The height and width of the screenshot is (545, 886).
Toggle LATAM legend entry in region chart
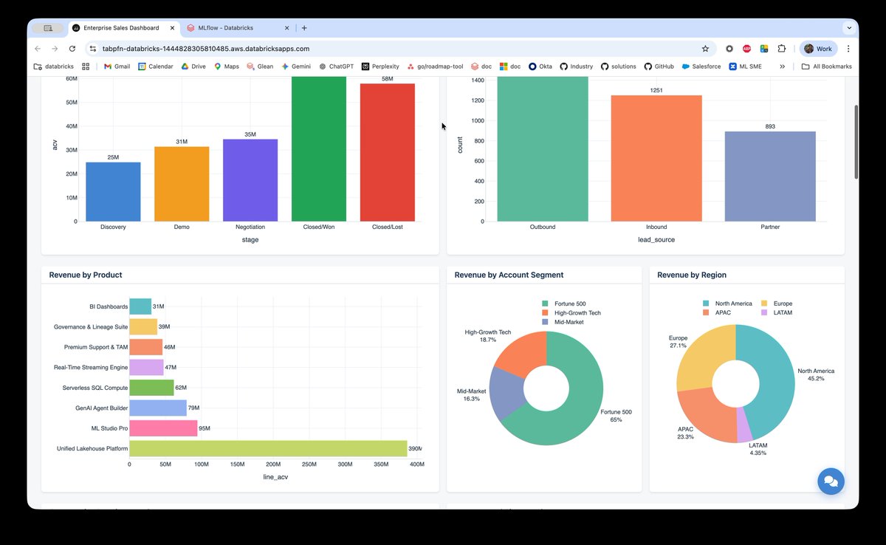pyautogui.click(x=777, y=312)
